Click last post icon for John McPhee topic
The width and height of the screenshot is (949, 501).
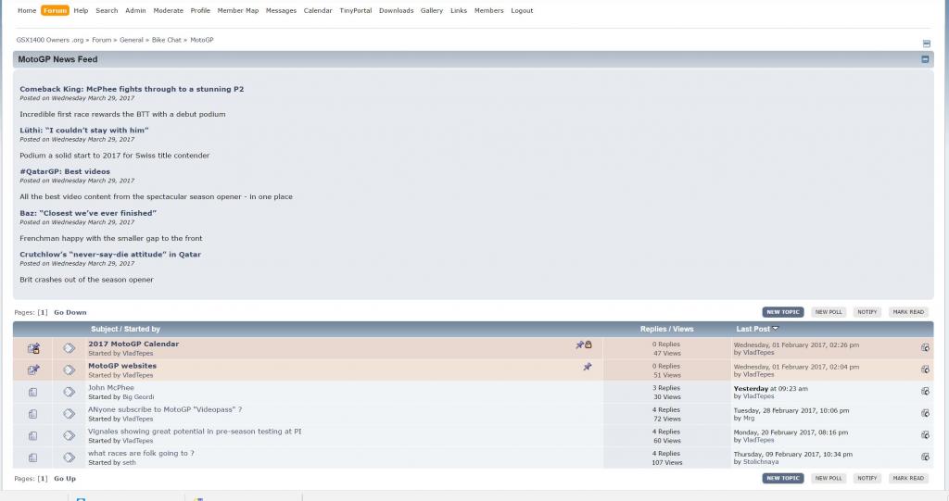[x=925, y=392]
